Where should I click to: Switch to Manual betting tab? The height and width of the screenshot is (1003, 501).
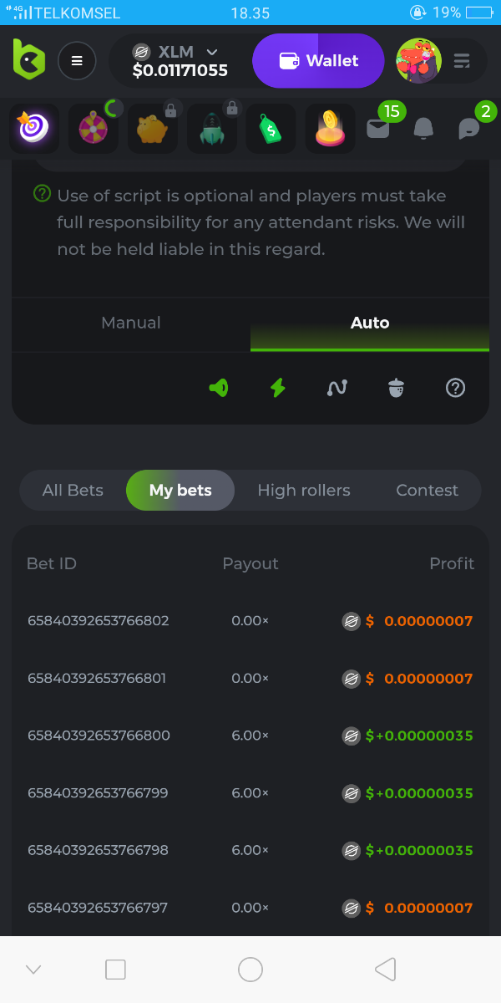click(x=131, y=323)
